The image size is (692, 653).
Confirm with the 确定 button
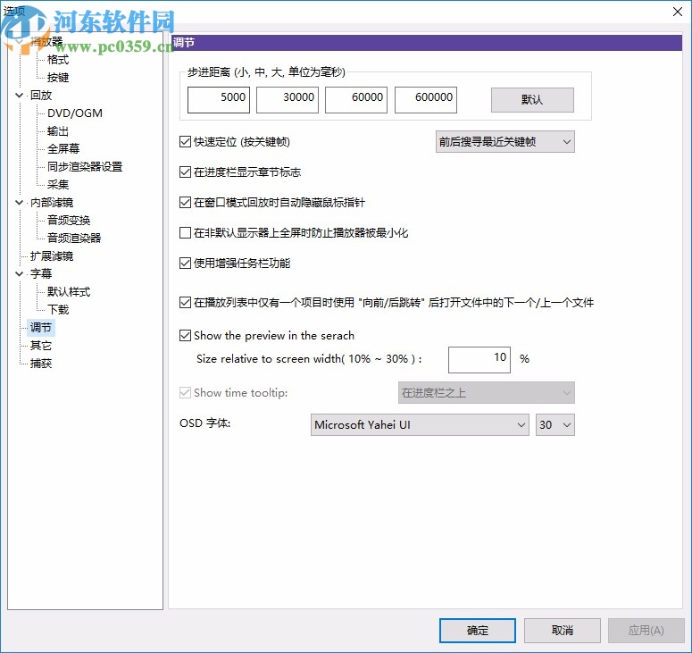(x=478, y=630)
